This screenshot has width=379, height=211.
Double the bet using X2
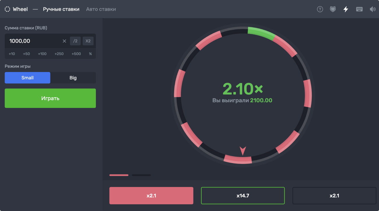88,41
